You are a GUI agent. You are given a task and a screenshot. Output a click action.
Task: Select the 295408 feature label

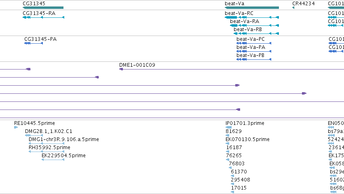[241, 180]
